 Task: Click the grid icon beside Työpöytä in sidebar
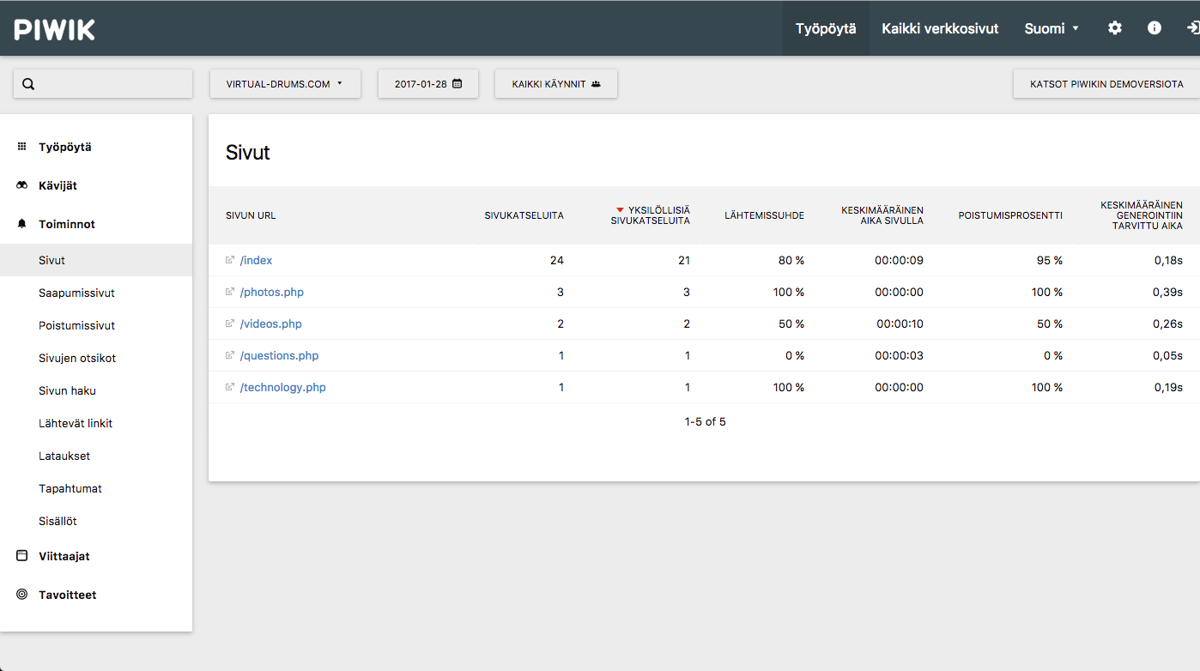(x=22, y=147)
